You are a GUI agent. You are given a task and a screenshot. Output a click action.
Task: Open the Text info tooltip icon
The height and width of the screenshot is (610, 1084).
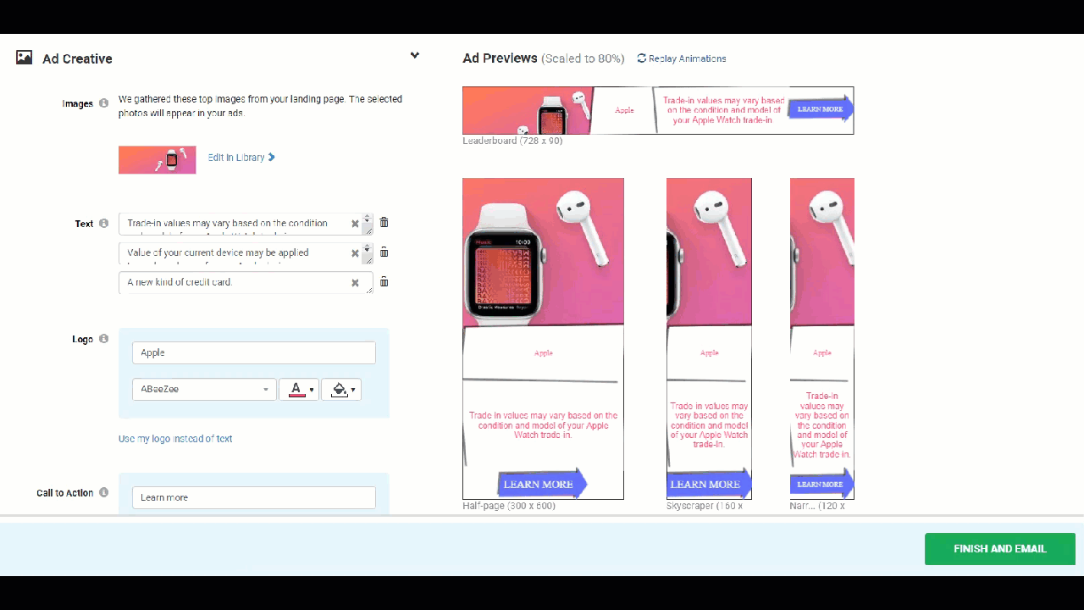coord(103,224)
